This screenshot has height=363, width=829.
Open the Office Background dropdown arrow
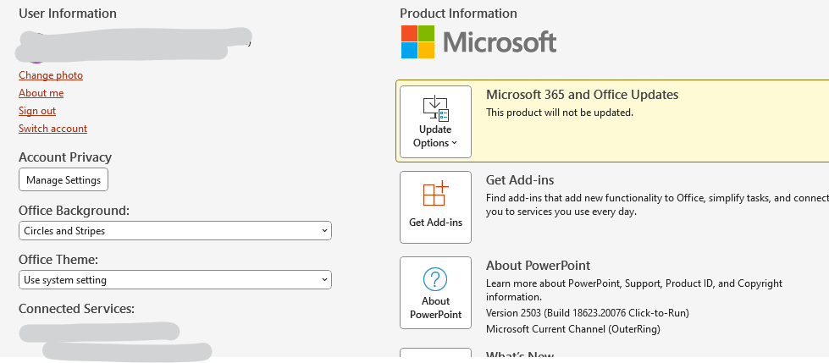point(325,230)
